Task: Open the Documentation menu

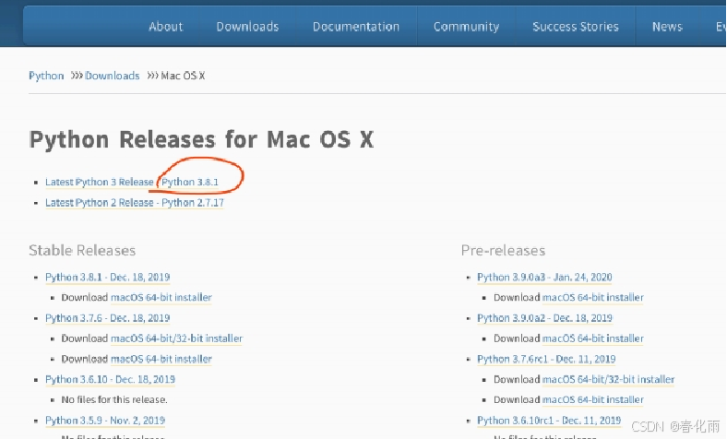Action: coord(356,27)
